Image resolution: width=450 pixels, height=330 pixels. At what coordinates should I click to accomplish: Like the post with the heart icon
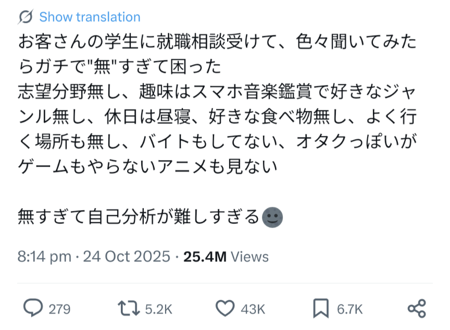click(x=225, y=309)
